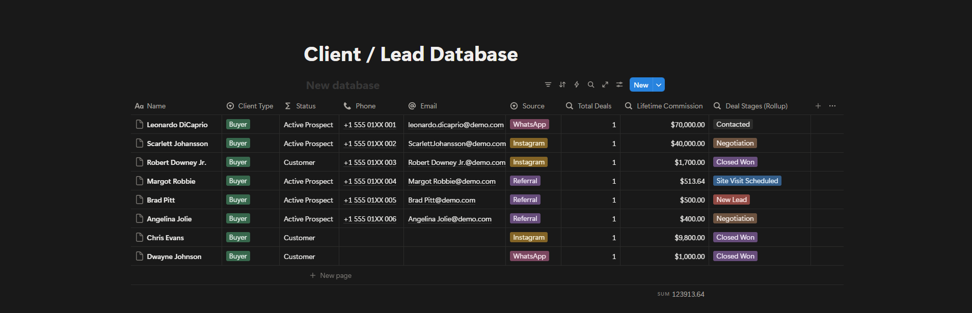Open Scarlett Johansson's Buyer type selector
Screen dimensions: 972x313
238,144
